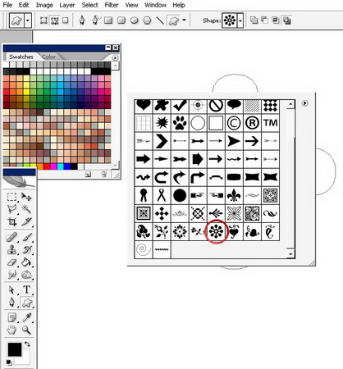Enable Shape Layers mode

pyautogui.click(x=43, y=20)
